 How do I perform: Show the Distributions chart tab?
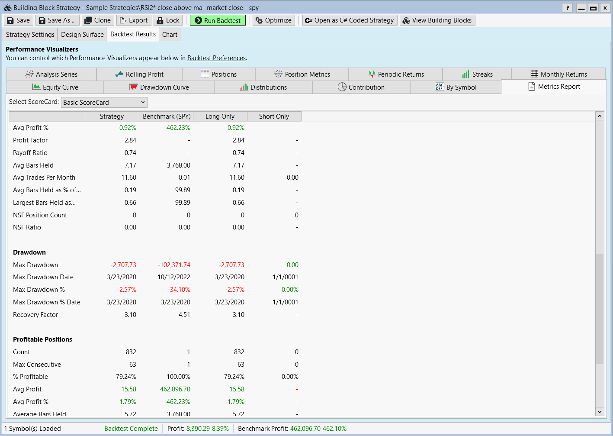pos(263,87)
